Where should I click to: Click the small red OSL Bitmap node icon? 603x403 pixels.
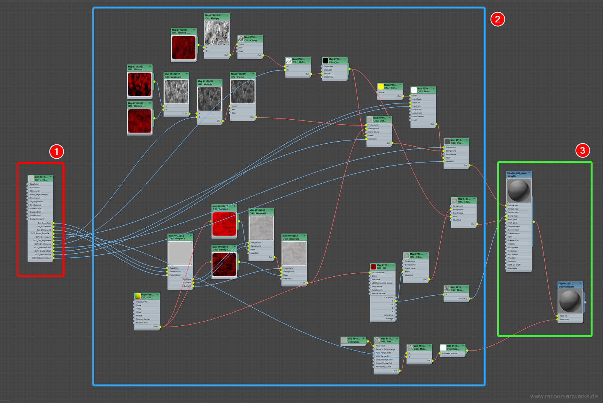click(x=373, y=267)
